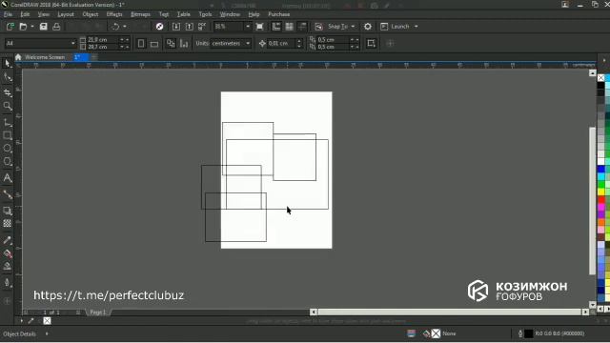Toggle All Pages layout button

(x=171, y=43)
